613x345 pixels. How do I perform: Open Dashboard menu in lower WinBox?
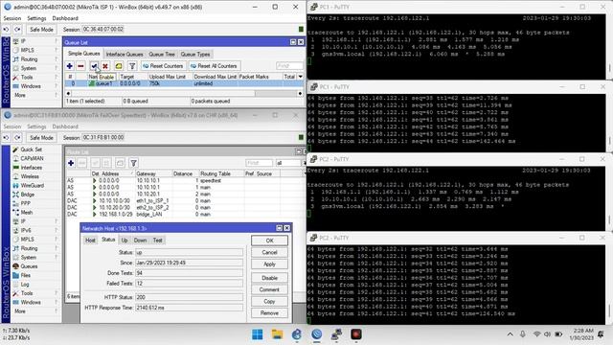(65, 126)
